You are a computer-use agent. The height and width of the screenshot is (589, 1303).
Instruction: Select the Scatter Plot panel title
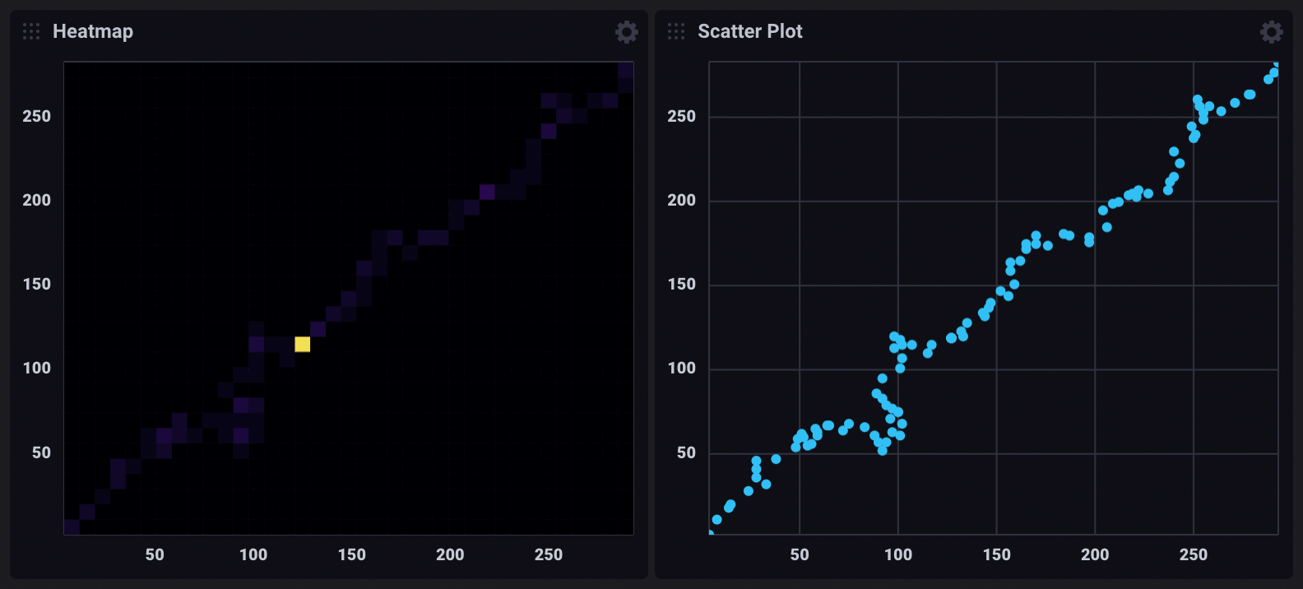749,31
